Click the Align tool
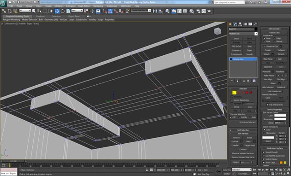This screenshot has width=291, height=176. [x=161, y=11]
